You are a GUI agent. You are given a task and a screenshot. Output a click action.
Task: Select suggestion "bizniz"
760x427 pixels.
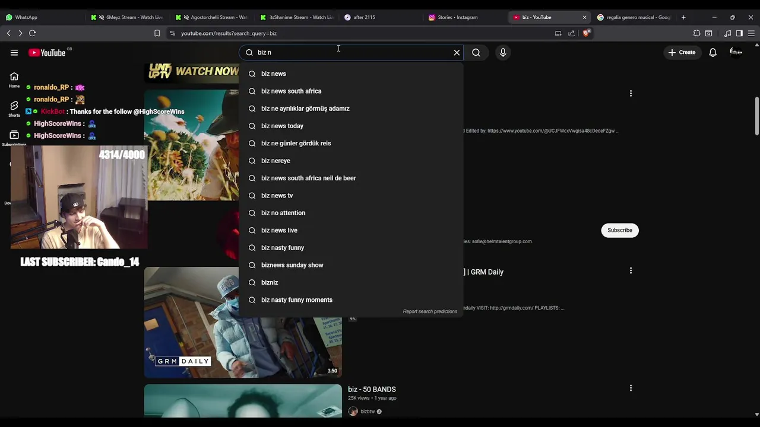tap(351, 282)
